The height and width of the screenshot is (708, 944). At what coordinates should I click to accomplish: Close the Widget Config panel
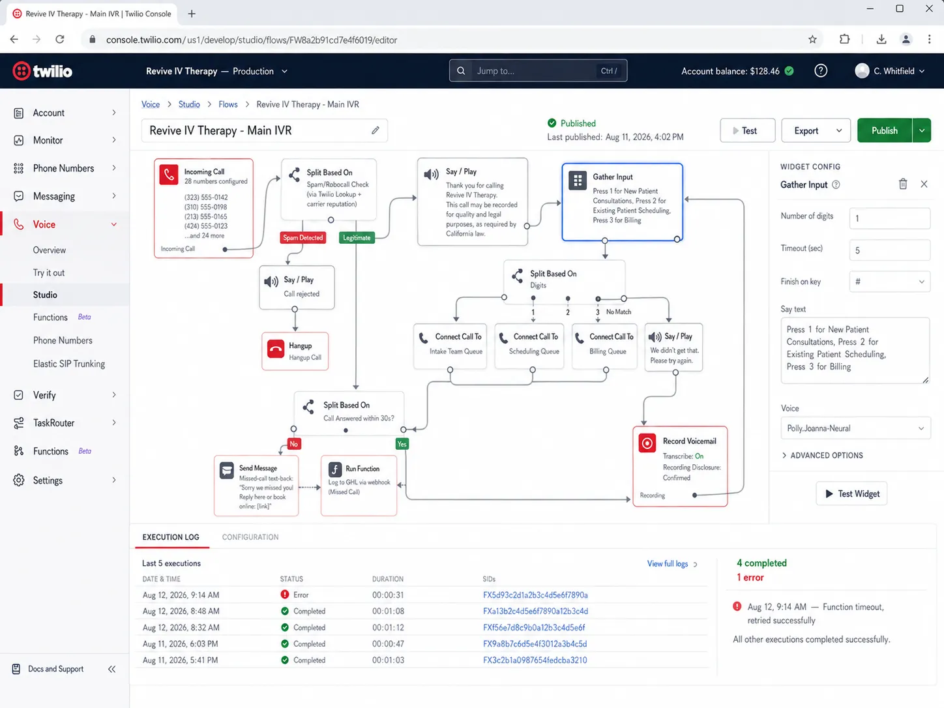tap(924, 184)
